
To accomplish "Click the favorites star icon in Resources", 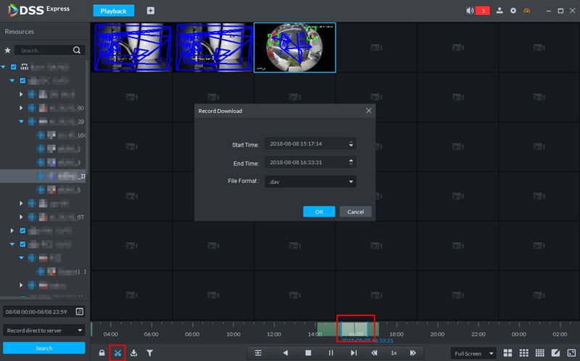I will 8,51.
